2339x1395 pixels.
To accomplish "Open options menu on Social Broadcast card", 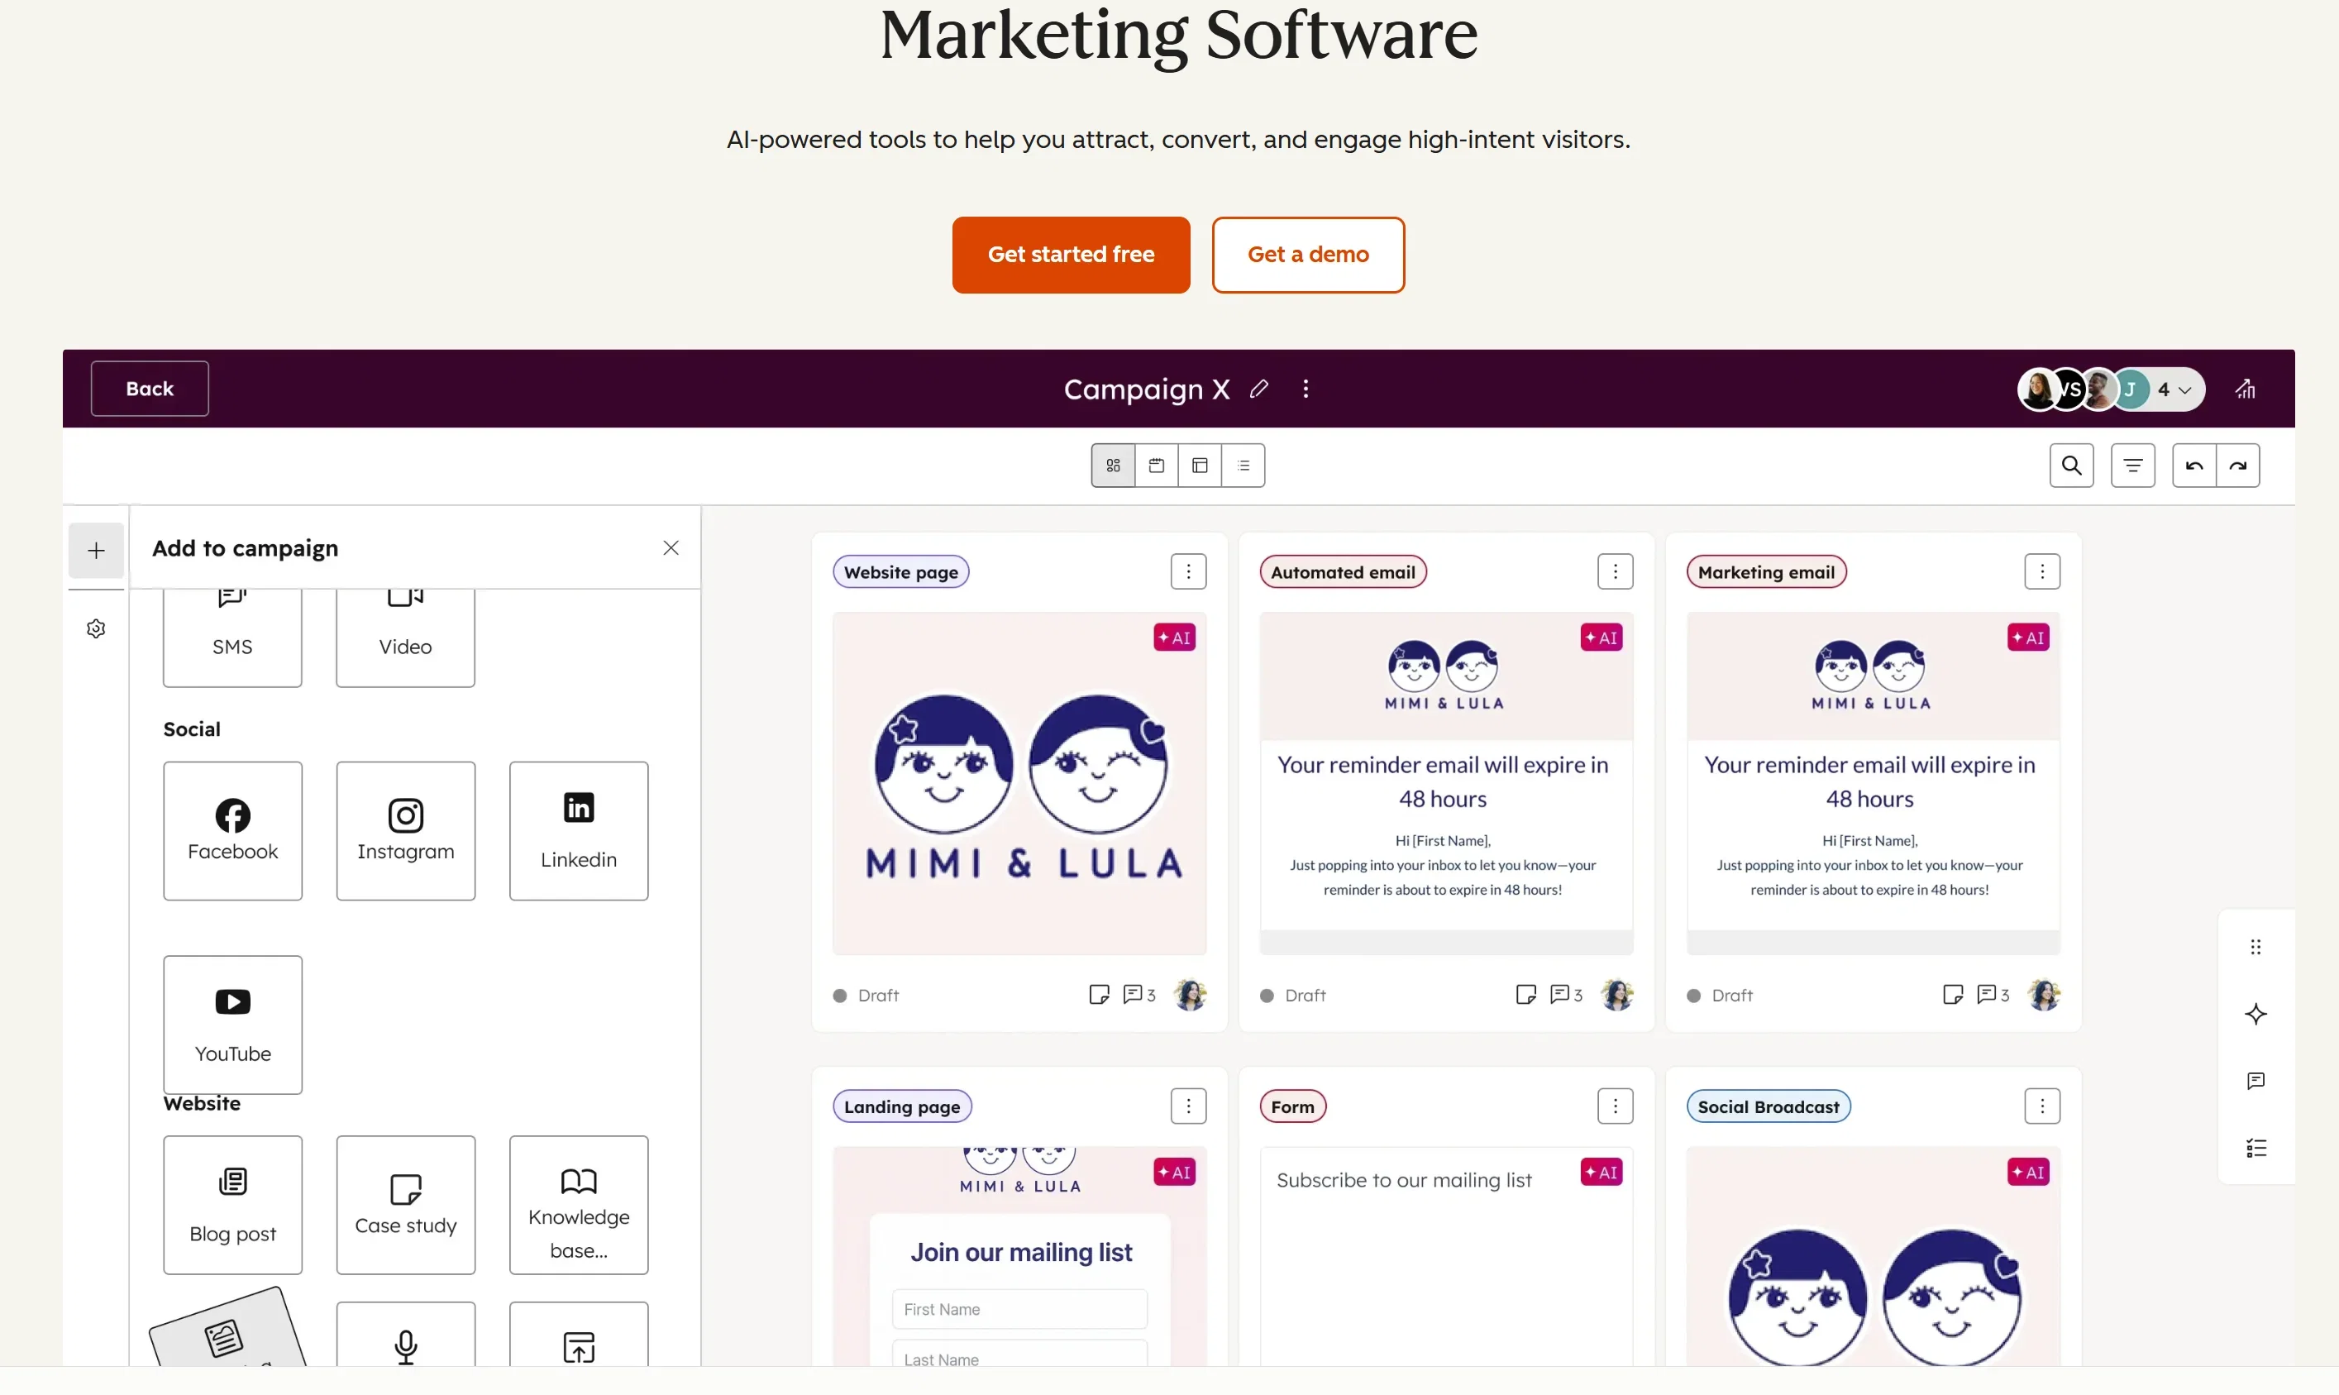I will tap(2042, 1106).
